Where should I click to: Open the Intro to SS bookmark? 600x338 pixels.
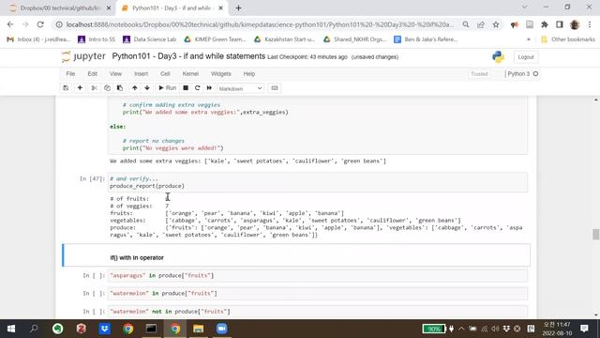(x=97, y=39)
